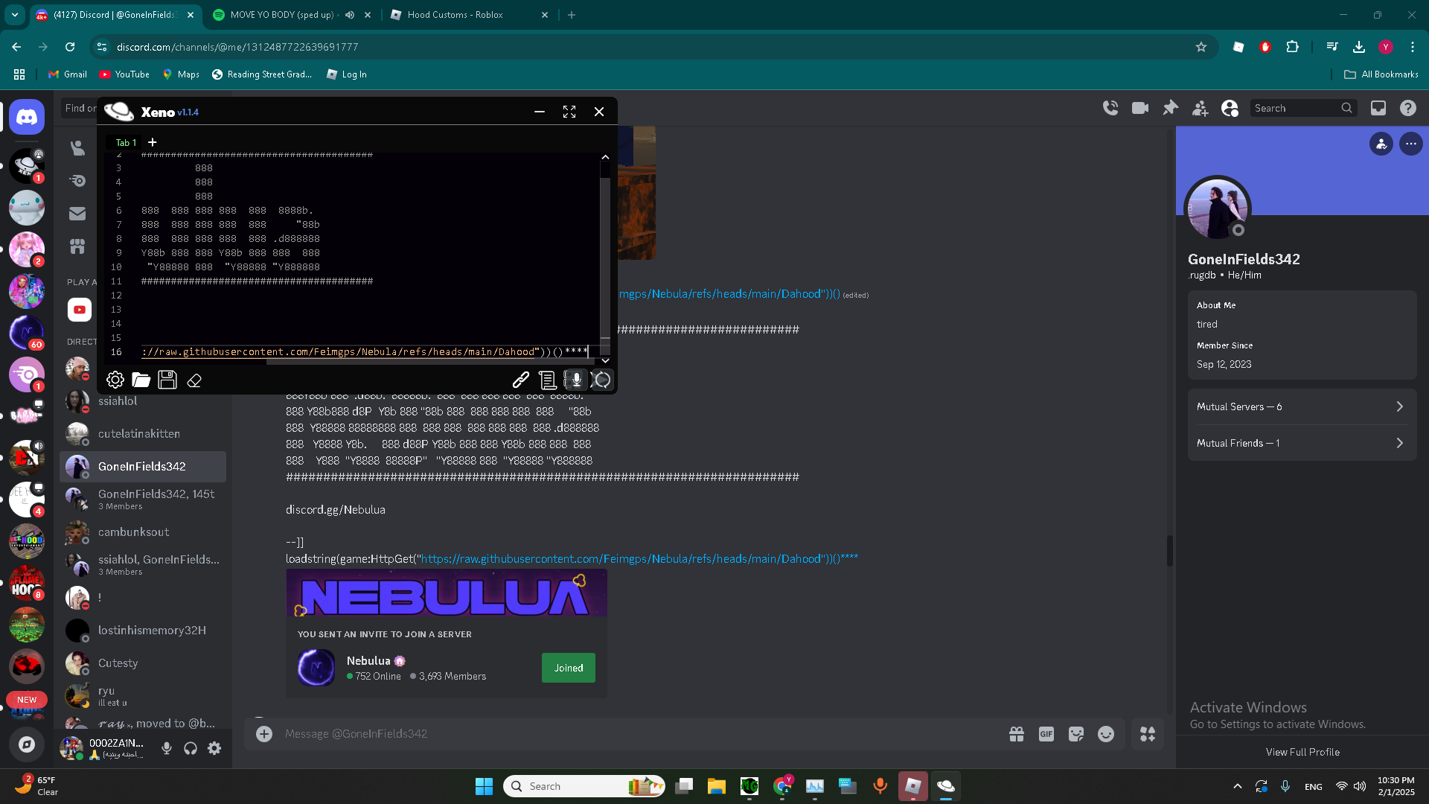Viewport: 1429px width, 804px height.
Task: Click the Joined button on Nebulua invite
Action: click(x=568, y=668)
